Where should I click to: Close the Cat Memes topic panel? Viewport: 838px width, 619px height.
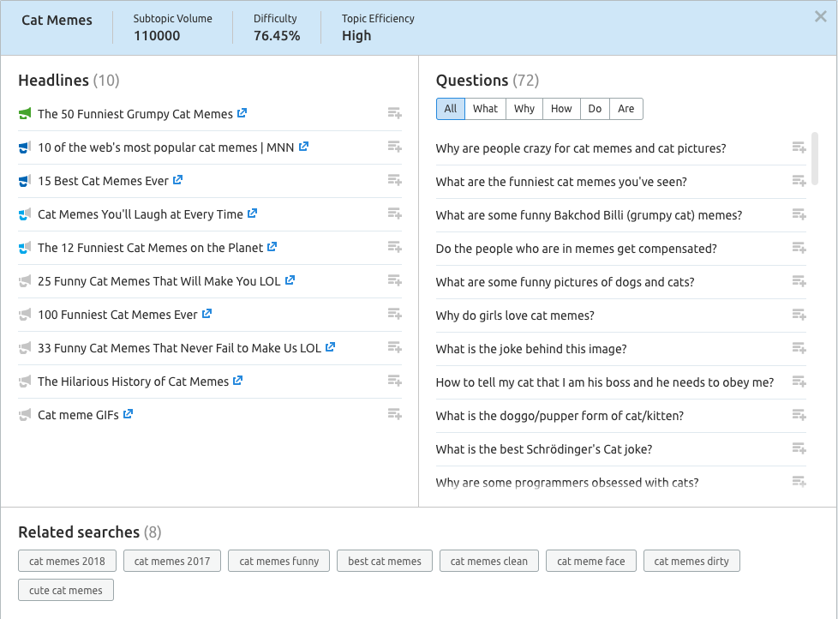click(x=820, y=17)
